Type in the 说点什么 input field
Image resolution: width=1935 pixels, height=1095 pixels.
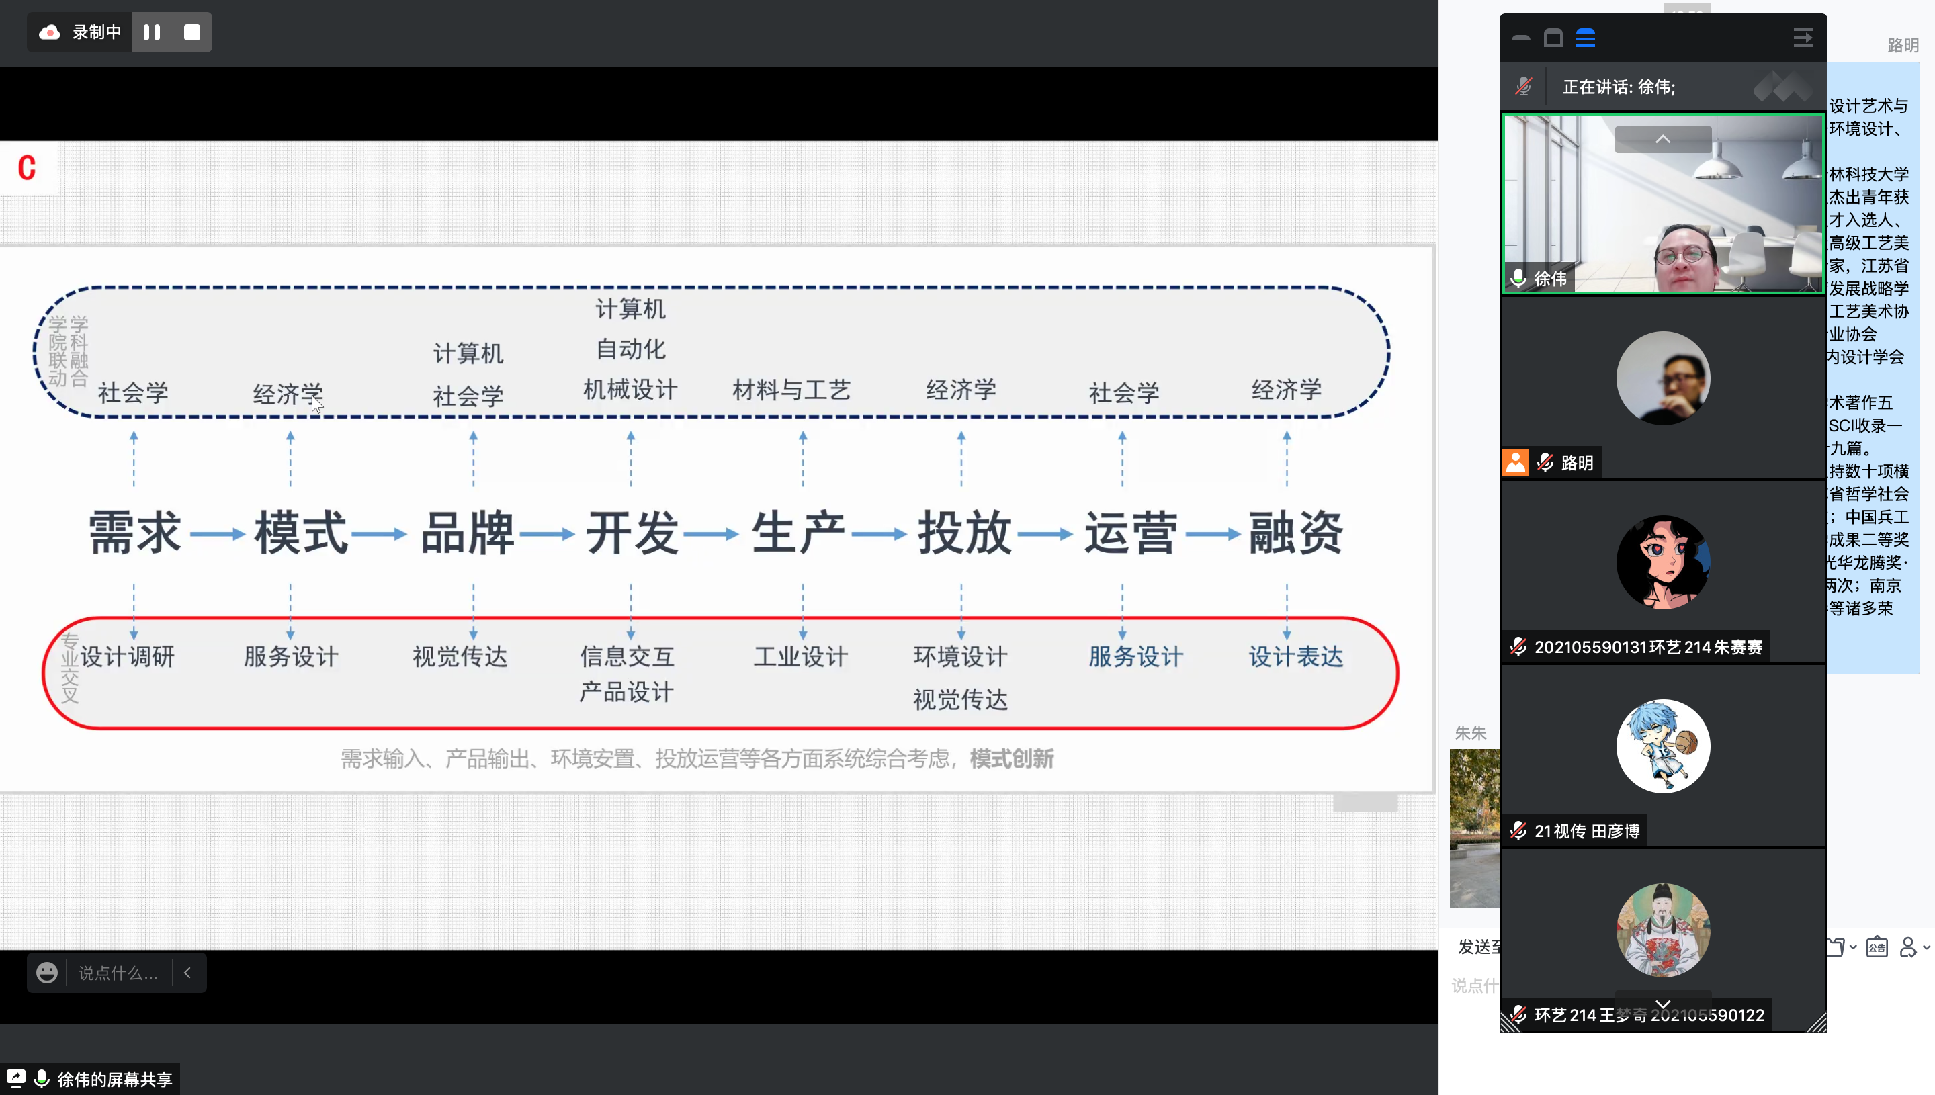pyautogui.click(x=118, y=973)
